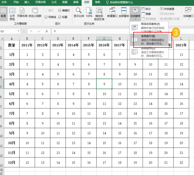Click Unhide (取消隐藏) window button
Viewport: 194px width, 175px height.
click(x=149, y=19)
